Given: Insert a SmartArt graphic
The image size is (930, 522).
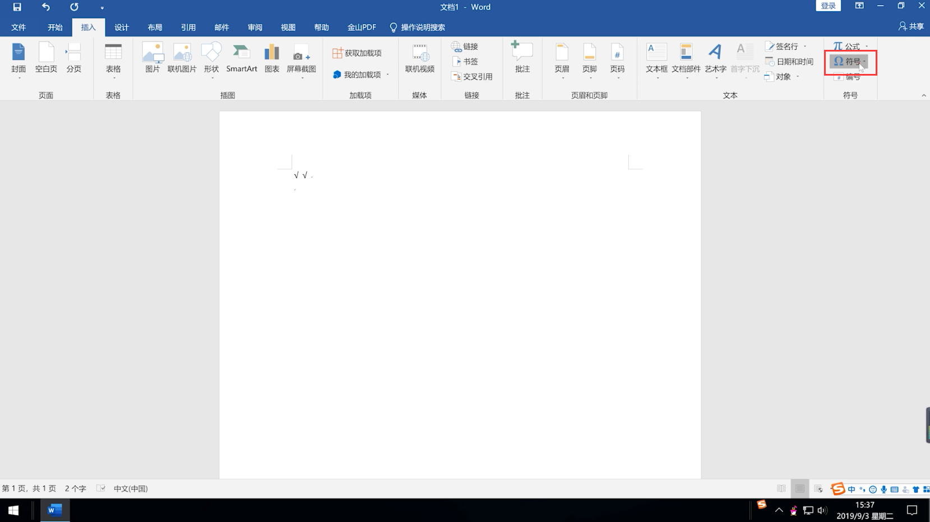Looking at the screenshot, I should click(x=242, y=58).
